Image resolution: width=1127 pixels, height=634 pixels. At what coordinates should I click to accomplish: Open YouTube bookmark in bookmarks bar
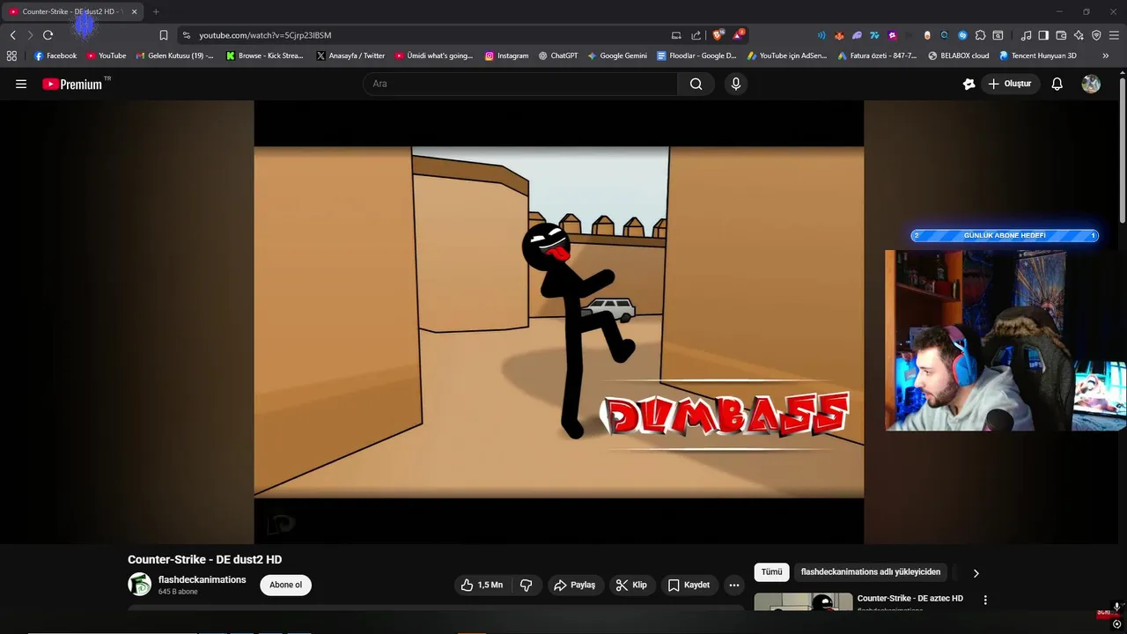click(x=107, y=55)
